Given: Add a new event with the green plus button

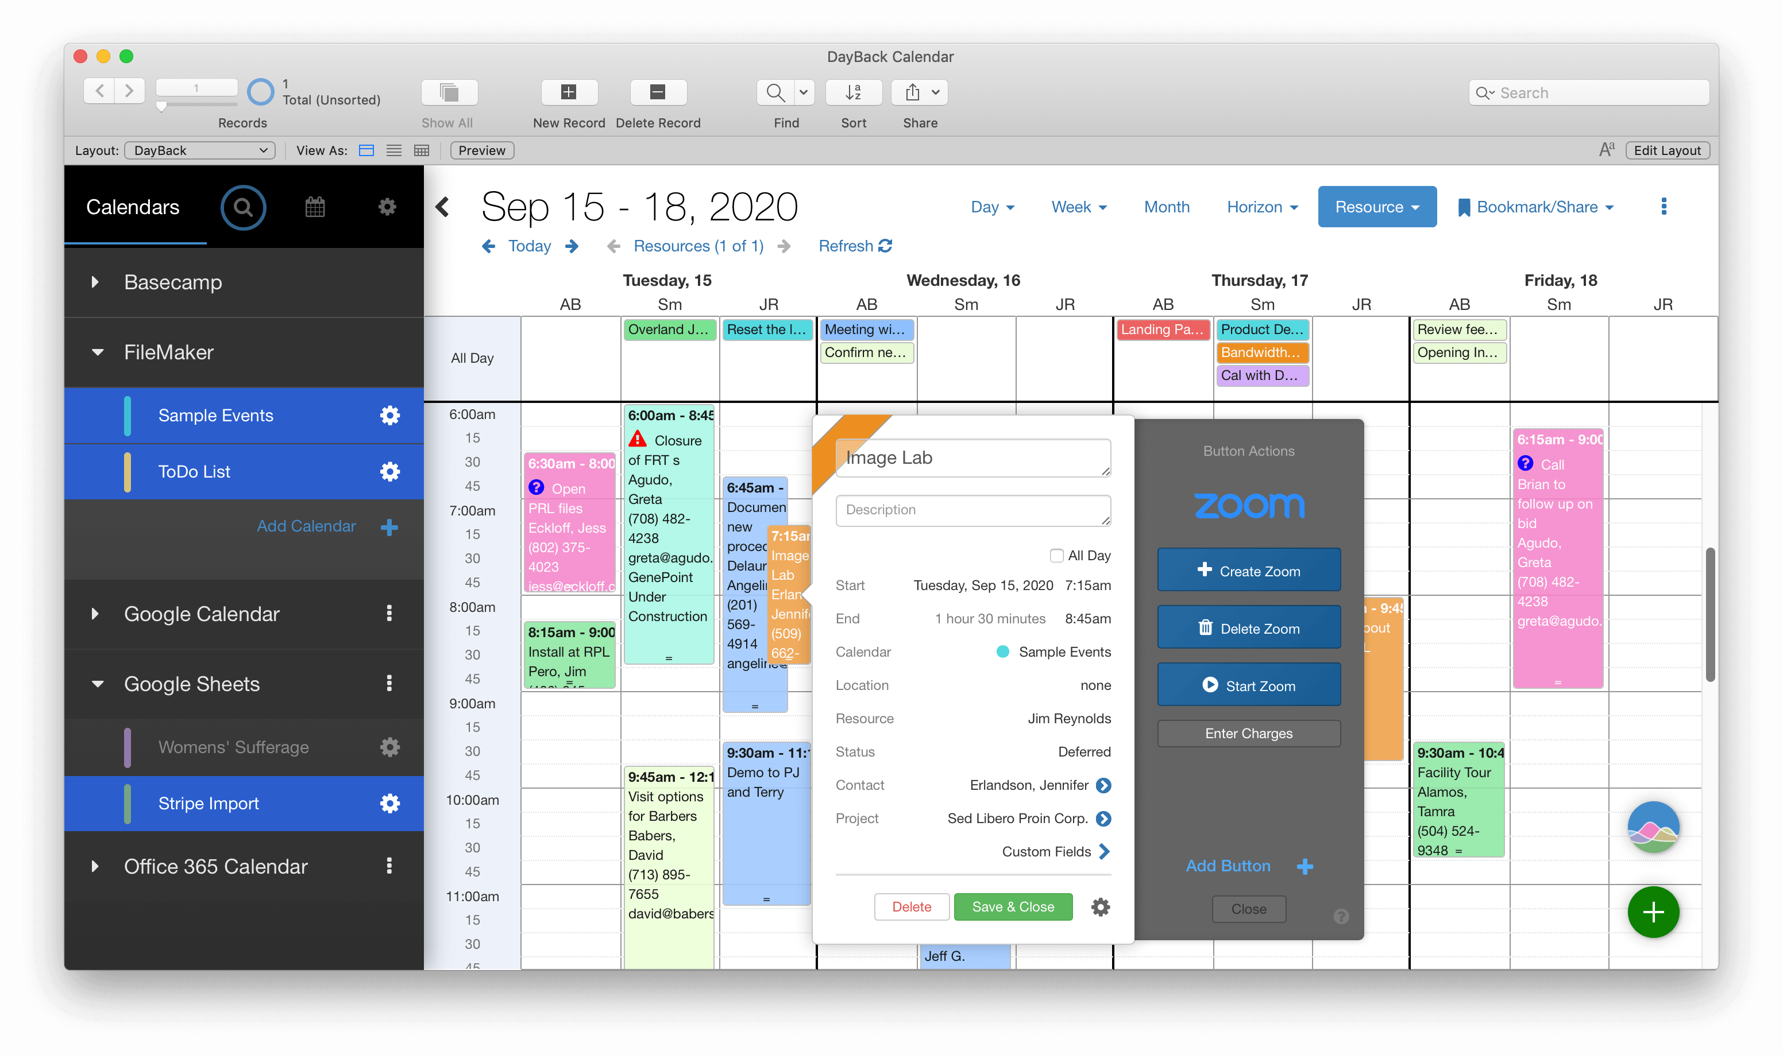Looking at the screenshot, I should point(1653,912).
